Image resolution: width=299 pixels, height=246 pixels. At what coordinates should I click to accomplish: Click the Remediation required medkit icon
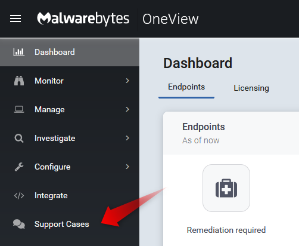226,188
